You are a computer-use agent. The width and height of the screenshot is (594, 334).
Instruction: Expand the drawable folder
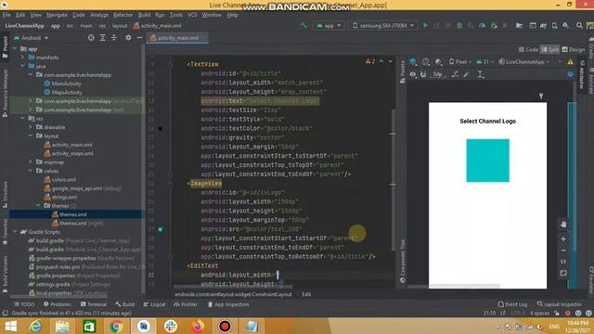pyautogui.click(x=31, y=127)
